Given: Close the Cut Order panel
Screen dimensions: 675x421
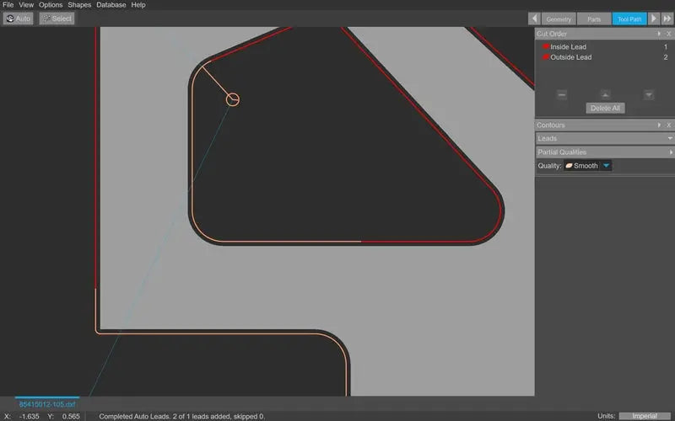Looking at the screenshot, I should [669, 34].
